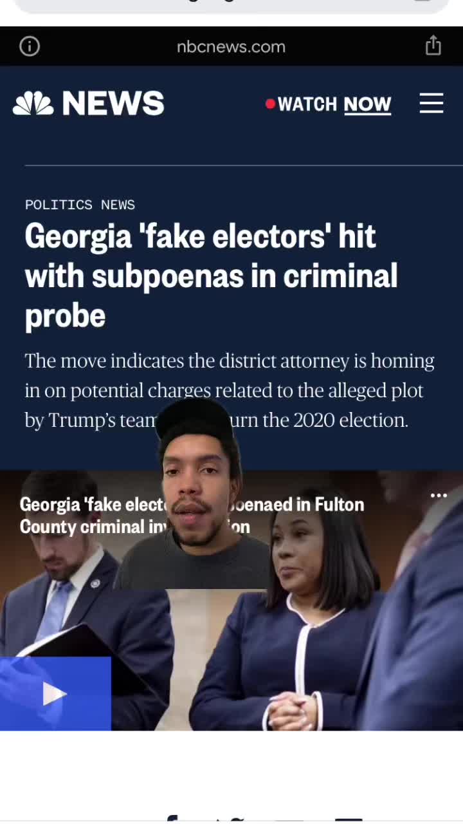The image size is (463, 824).
Task: Tap the commentator's face overlay
Action: [196, 492]
